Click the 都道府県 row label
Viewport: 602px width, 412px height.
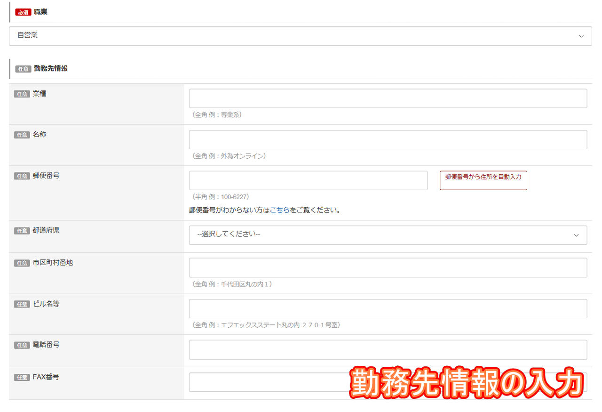pos(46,230)
